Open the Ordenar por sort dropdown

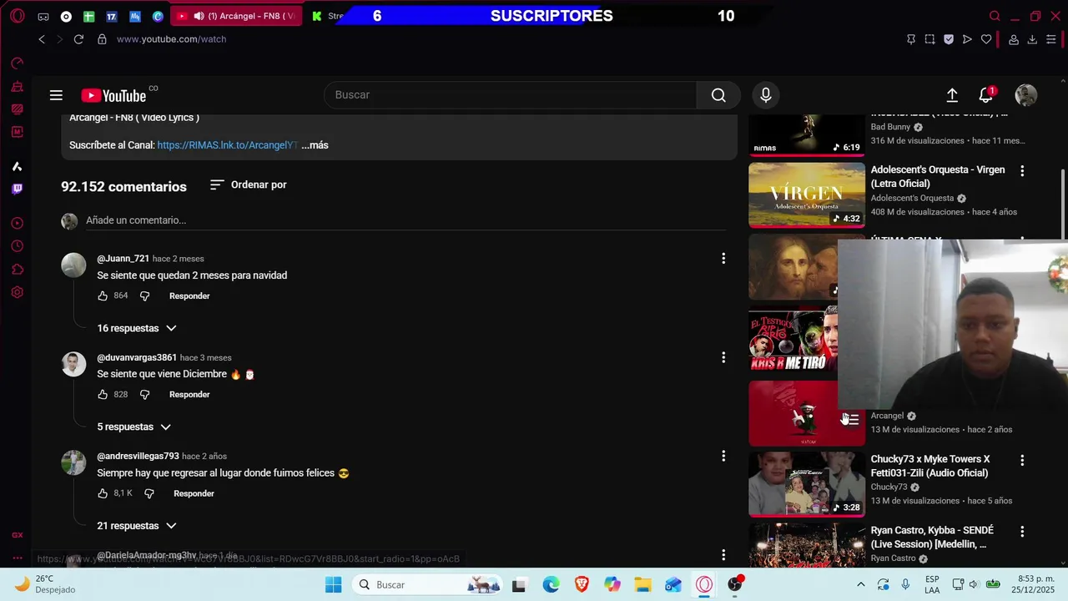(x=249, y=184)
